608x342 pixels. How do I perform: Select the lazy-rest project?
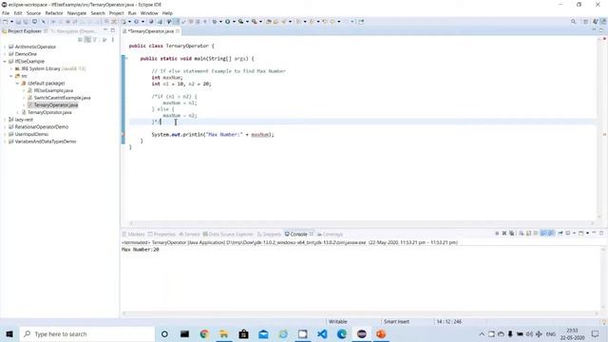pyautogui.click(x=24, y=120)
